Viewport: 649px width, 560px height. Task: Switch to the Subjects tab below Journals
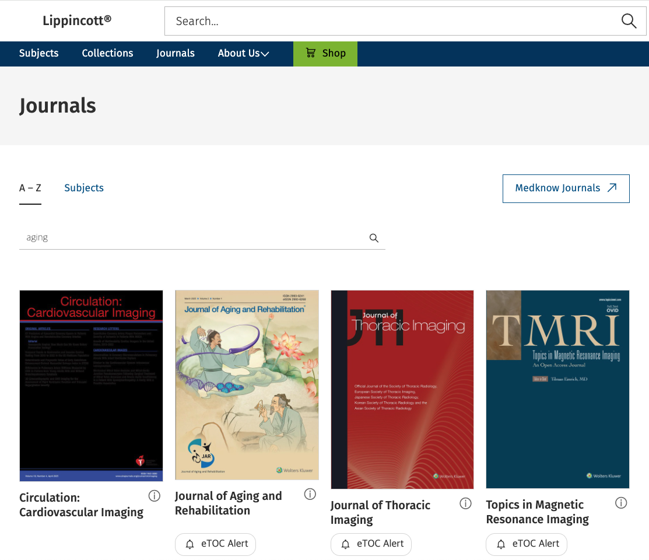point(84,188)
